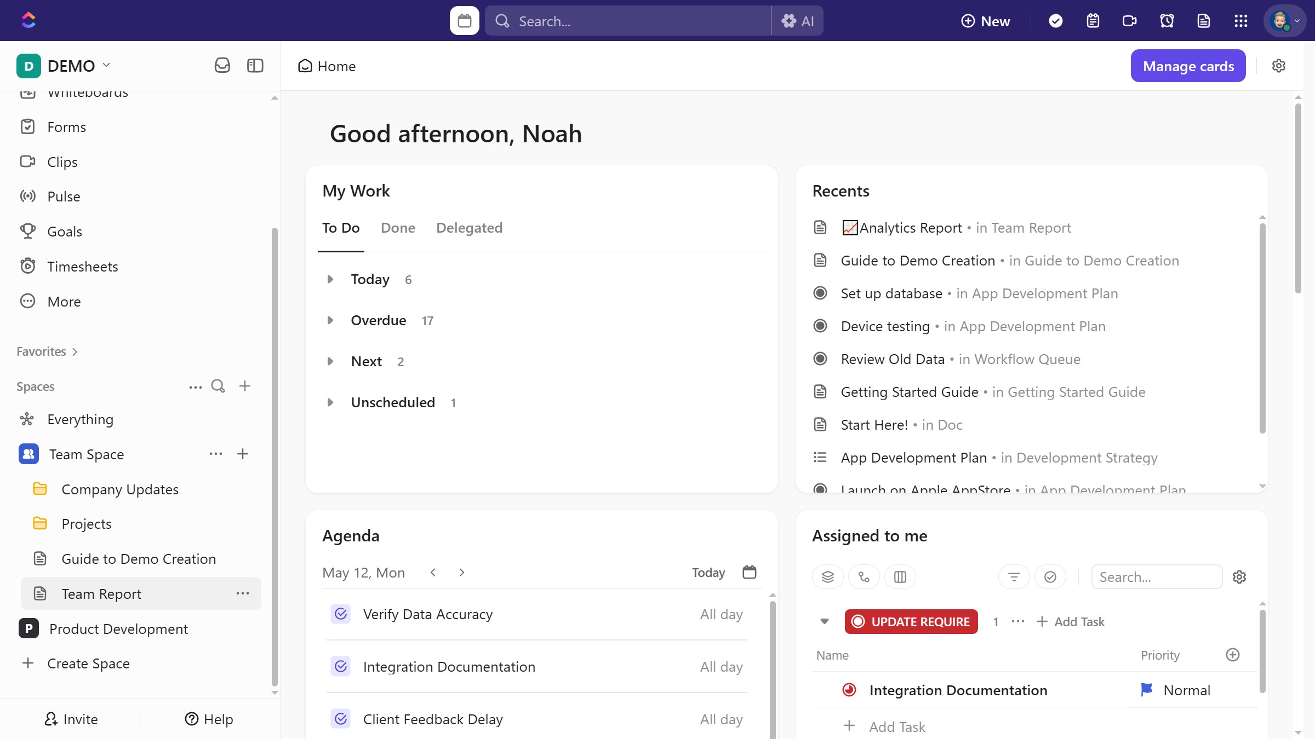Collapse the sidebar with the panel icon

[x=255, y=66]
